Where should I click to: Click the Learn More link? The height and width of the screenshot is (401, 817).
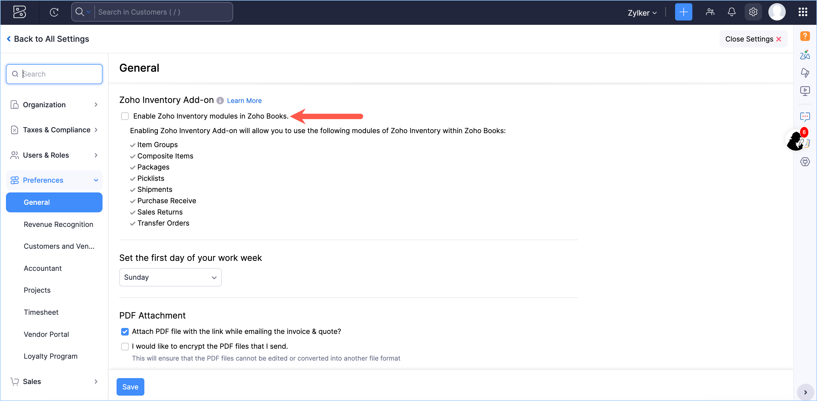244,101
